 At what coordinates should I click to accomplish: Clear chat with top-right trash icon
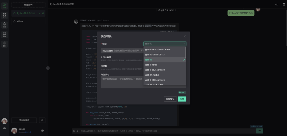click(x=284, y=4)
